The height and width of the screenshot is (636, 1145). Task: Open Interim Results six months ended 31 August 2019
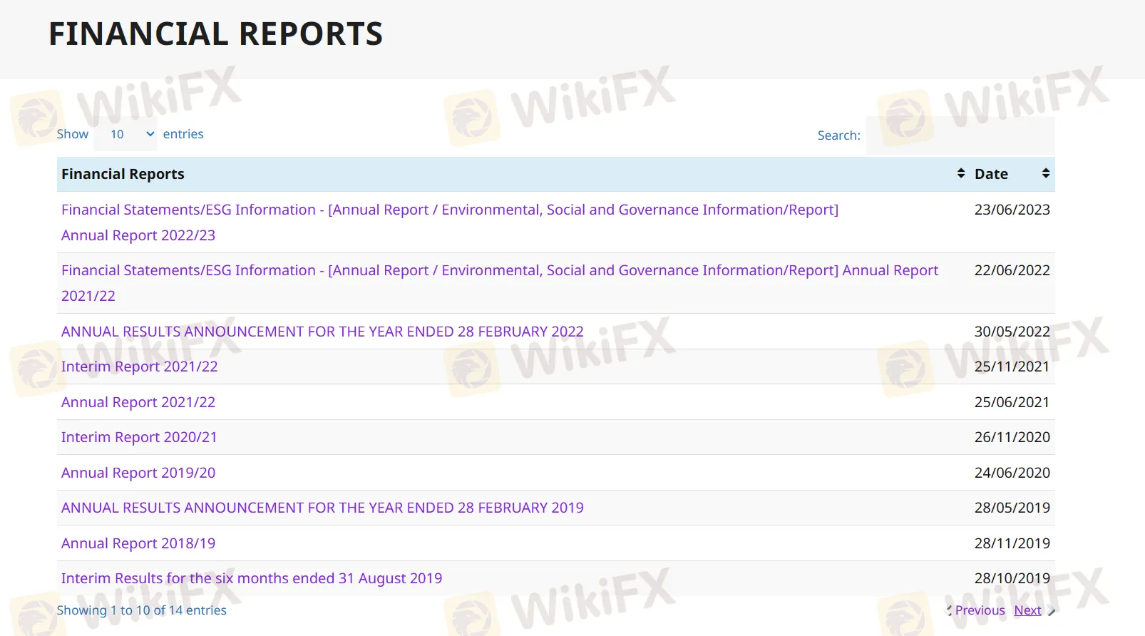pos(252,578)
